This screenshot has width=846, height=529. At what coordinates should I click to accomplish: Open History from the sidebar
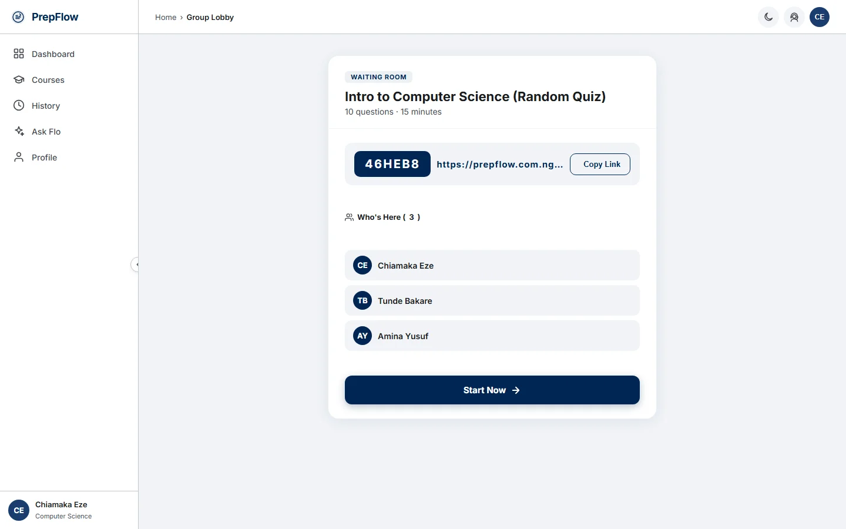(x=69, y=106)
